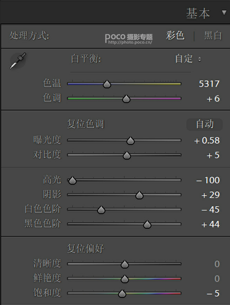Click the 曝光度 value +0.58
This screenshot has width=230, height=305.
coord(207,140)
